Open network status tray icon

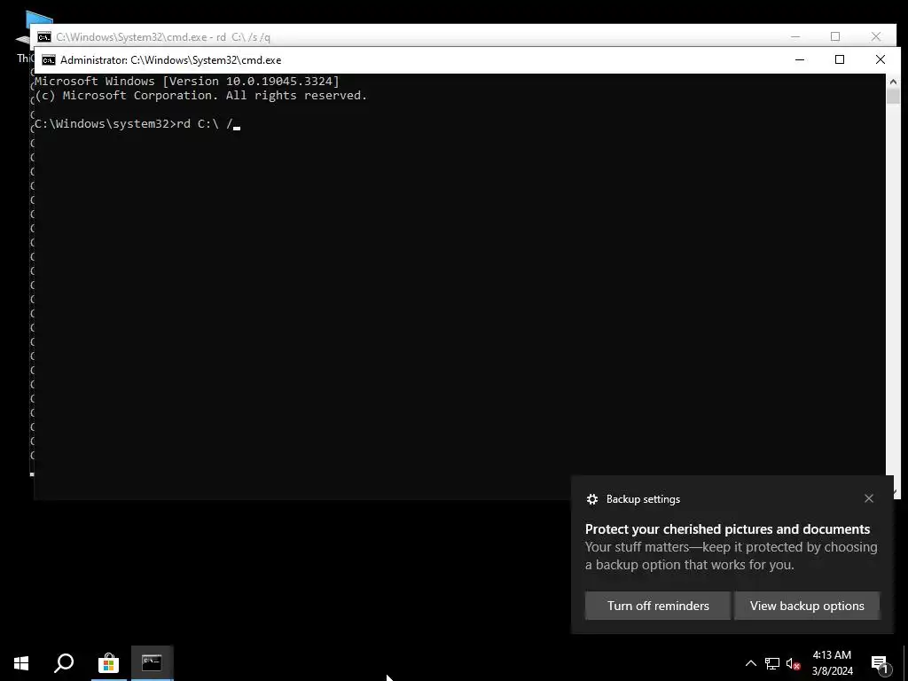coord(772,663)
